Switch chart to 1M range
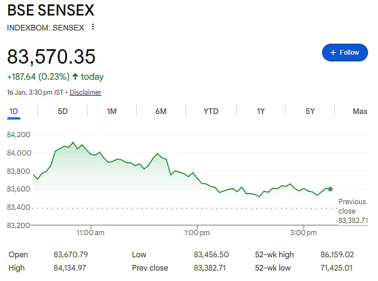The height and width of the screenshot is (281, 378). pos(112,111)
